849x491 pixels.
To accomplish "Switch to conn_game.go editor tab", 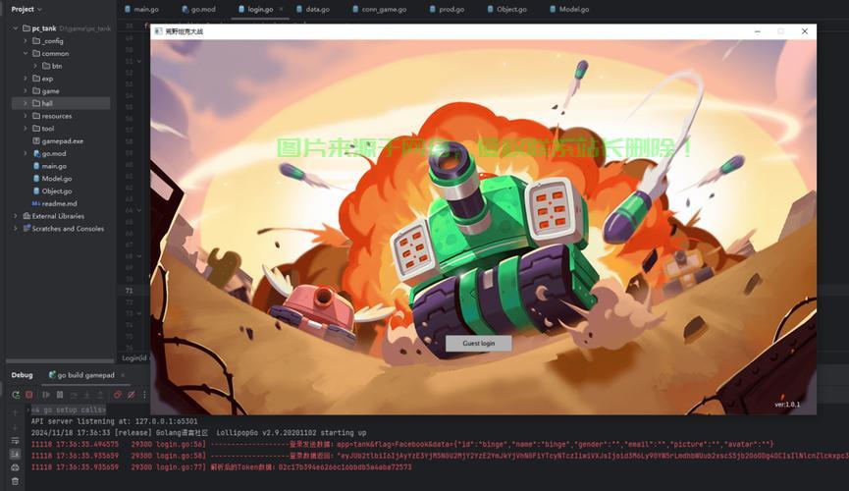I will pos(379,9).
